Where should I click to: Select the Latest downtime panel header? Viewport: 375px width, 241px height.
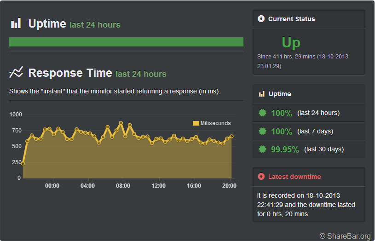click(x=308, y=177)
